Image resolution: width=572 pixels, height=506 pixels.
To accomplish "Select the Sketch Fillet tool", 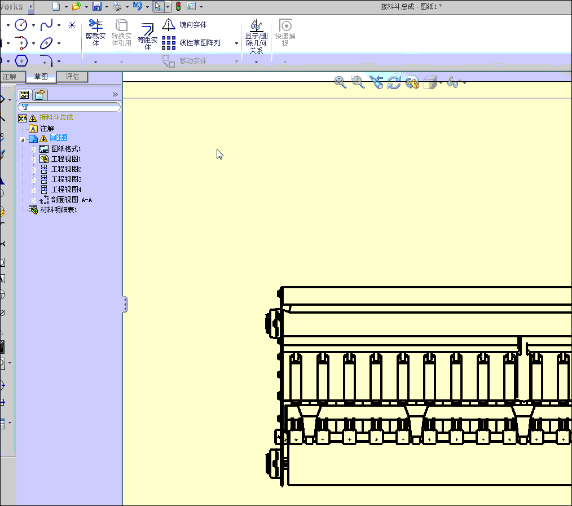I will click(46, 60).
